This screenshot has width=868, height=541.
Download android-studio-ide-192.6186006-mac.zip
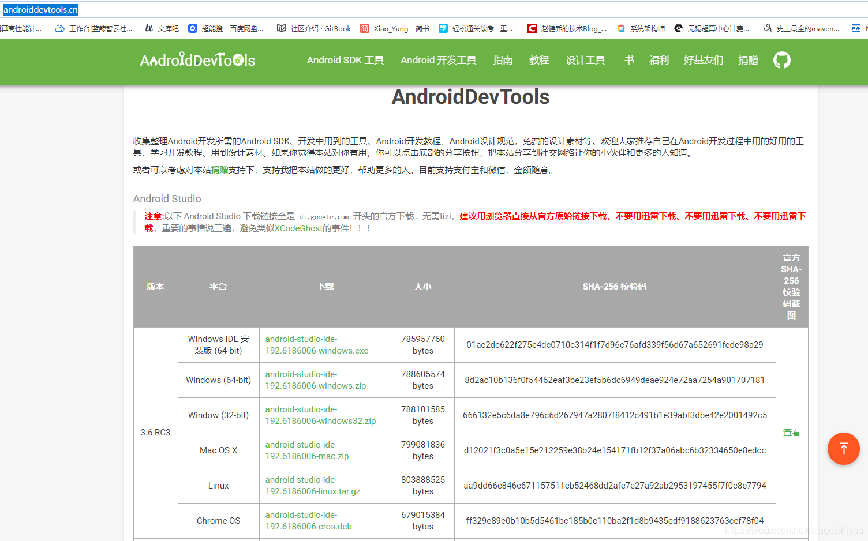(307, 450)
